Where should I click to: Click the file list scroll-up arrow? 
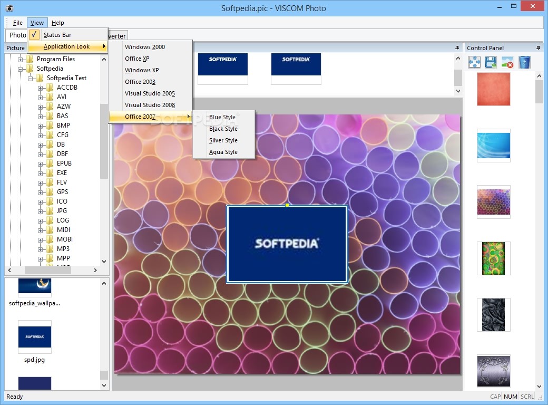click(104, 283)
